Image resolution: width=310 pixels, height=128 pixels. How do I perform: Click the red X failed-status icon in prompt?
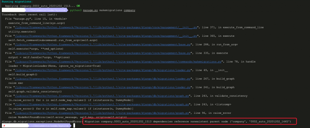coord(4,126)
